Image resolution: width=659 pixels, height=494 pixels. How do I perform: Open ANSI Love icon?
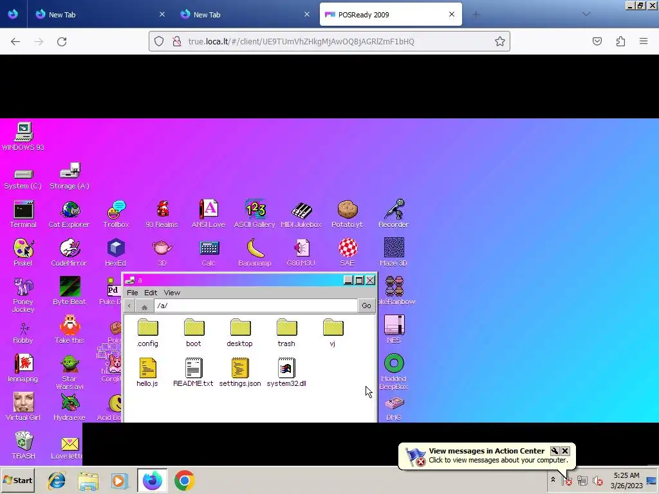pyautogui.click(x=208, y=214)
